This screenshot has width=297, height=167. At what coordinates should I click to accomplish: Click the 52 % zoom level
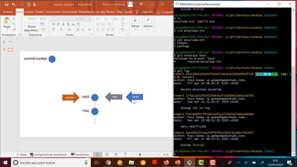pyautogui.click(x=166, y=154)
